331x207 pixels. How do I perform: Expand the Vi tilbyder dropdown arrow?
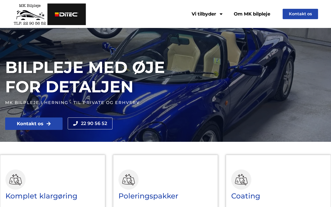coord(221,14)
